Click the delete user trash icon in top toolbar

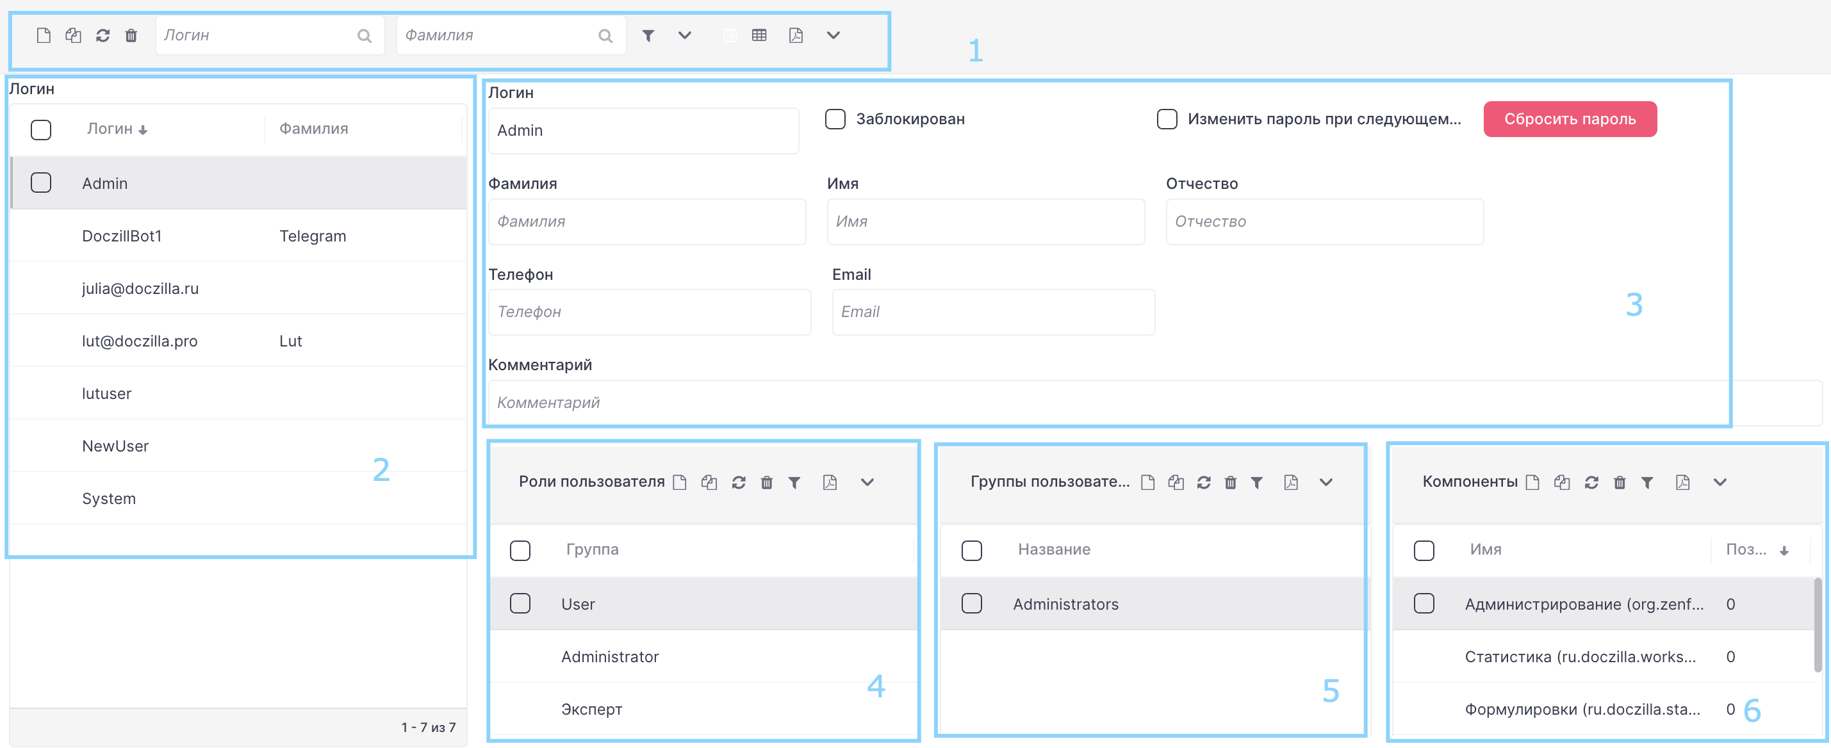coord(131,35)
